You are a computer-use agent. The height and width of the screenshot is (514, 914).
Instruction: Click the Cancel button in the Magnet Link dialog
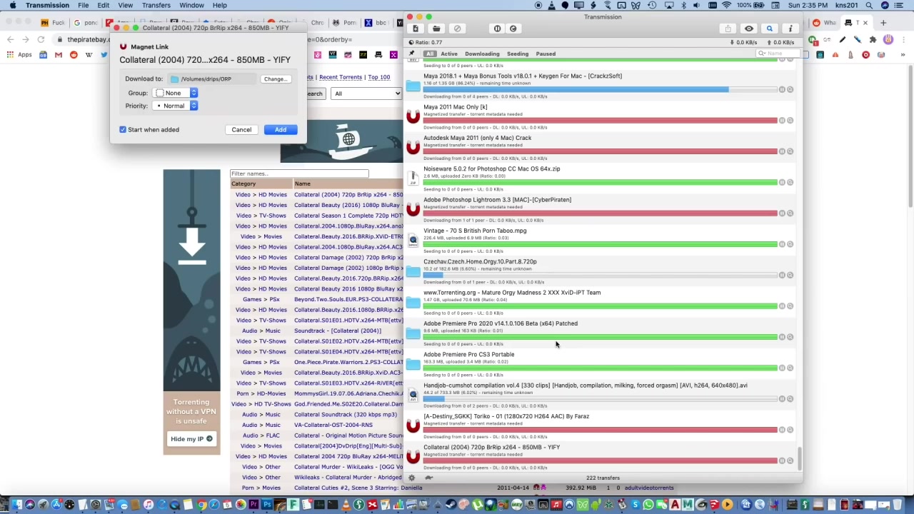241,130
